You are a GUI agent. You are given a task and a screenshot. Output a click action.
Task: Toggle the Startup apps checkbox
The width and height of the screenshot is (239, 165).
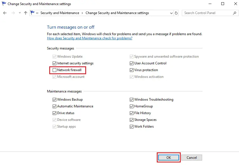pos(54,127)
